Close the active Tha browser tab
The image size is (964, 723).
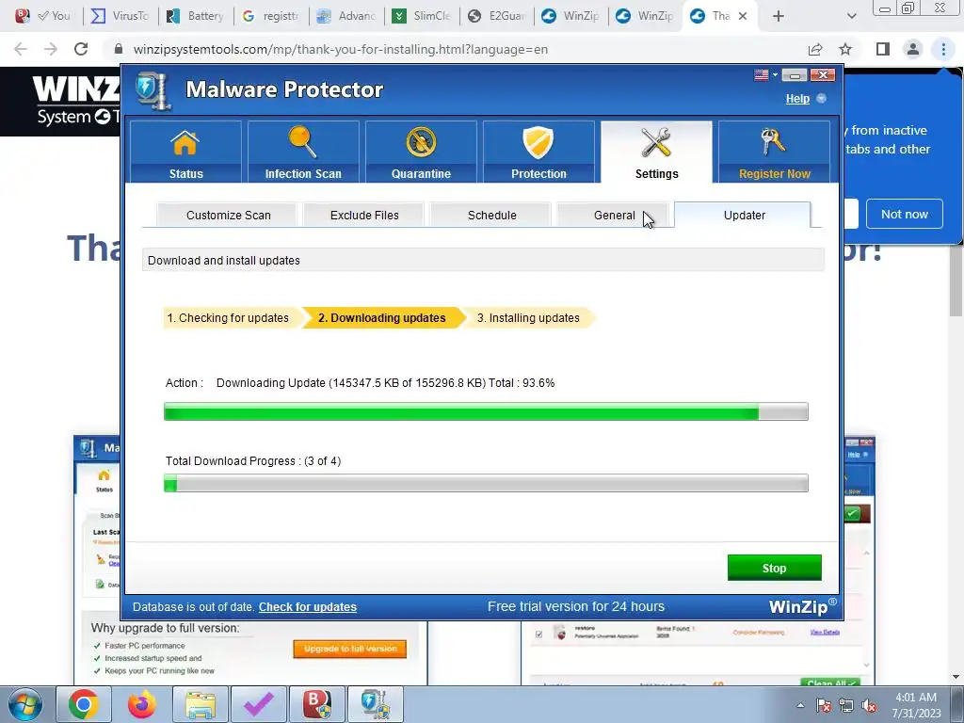click(x=743, y=16)
